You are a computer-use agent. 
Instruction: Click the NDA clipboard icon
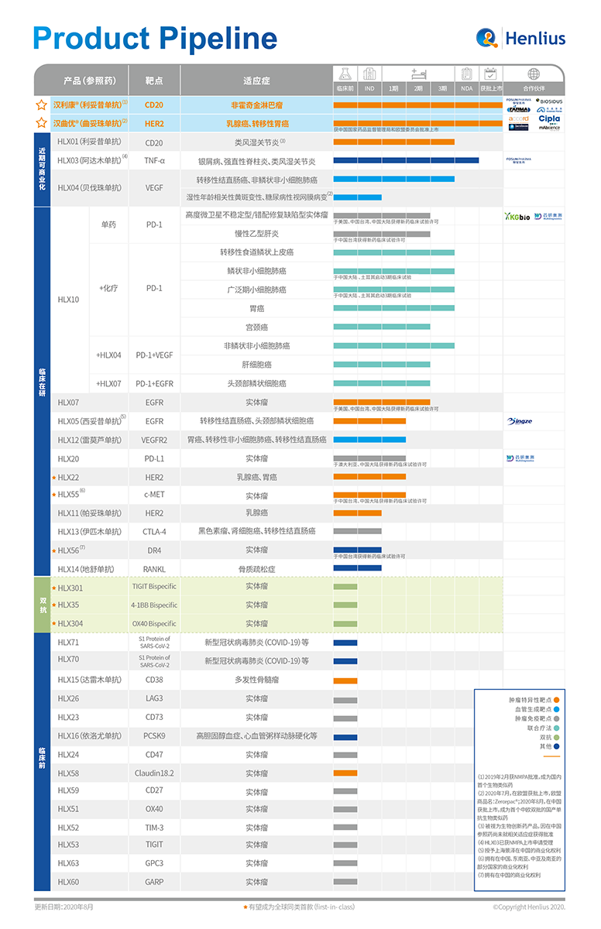pyautogui.click(x=466, y=74)
